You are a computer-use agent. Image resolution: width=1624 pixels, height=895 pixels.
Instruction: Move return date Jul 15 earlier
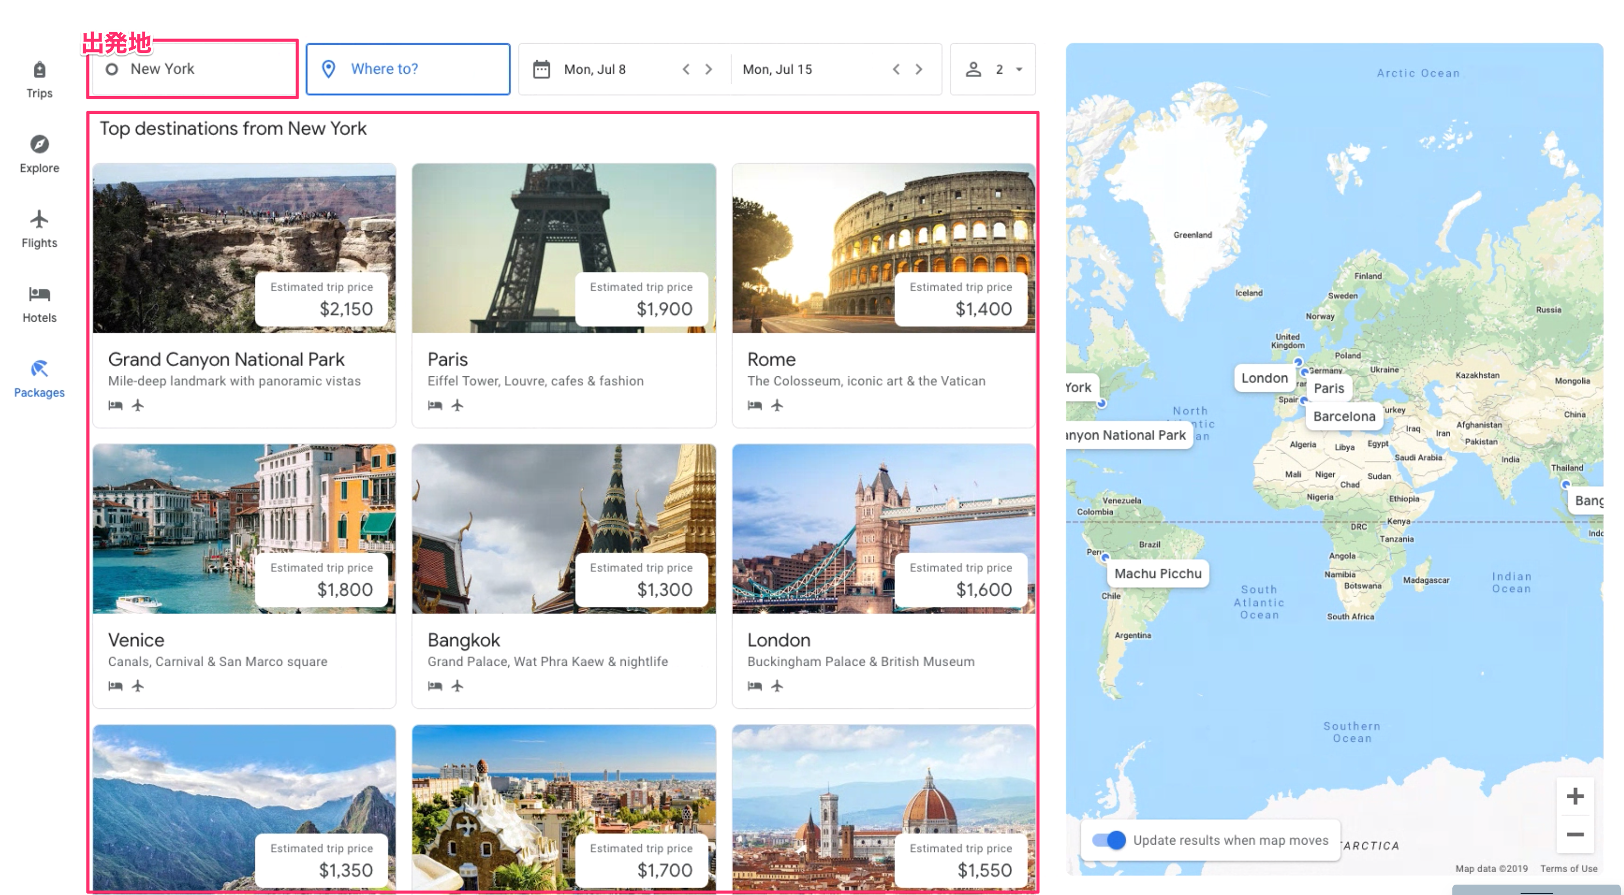896,69
